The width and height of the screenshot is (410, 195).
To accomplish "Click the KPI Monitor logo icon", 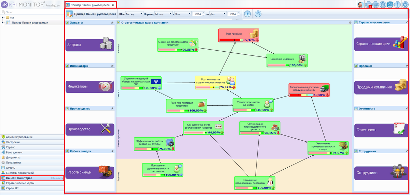I will (4, 4).
